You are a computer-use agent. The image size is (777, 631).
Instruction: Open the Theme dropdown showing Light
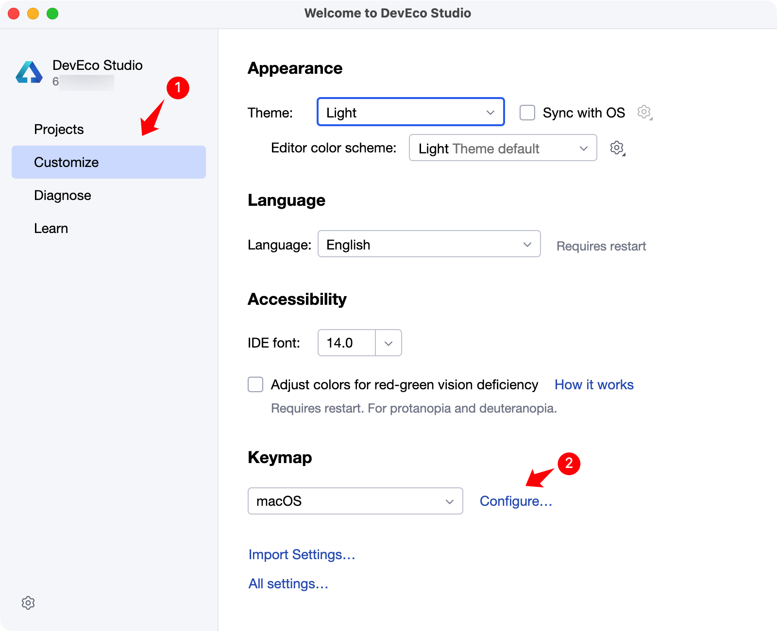coord(411,112)
